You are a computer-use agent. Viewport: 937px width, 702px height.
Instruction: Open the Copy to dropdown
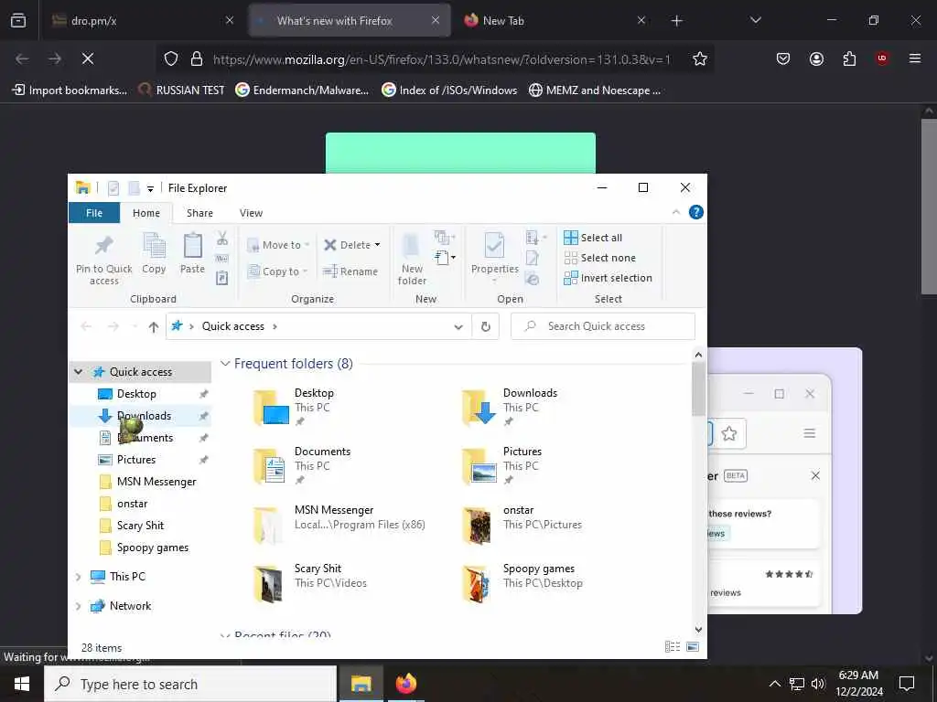[x=277, y=271]
